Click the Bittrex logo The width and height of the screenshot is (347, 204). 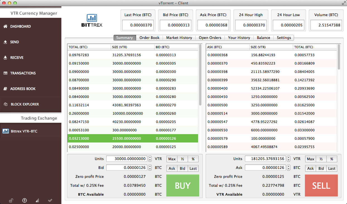coord(92,21)
